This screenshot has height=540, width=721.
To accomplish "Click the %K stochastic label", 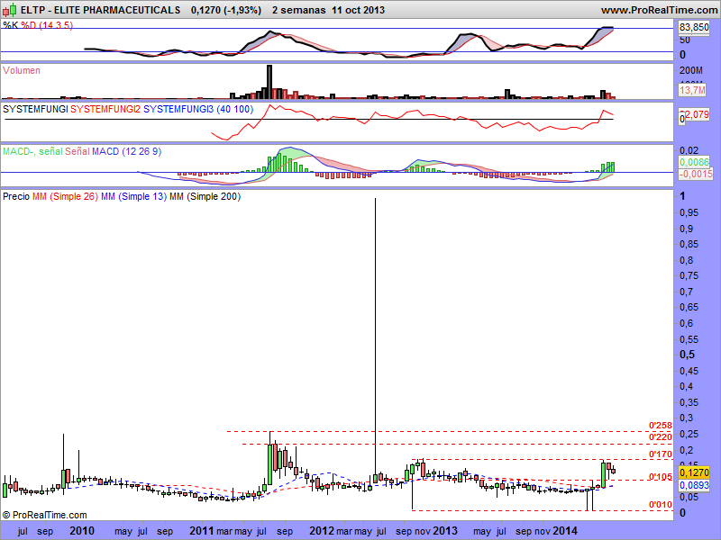I will pos(11,25).
